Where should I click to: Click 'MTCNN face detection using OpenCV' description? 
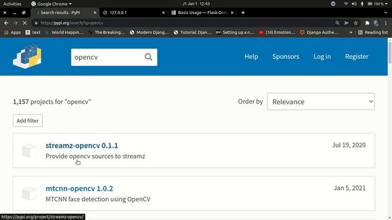(x=98, y=199)
